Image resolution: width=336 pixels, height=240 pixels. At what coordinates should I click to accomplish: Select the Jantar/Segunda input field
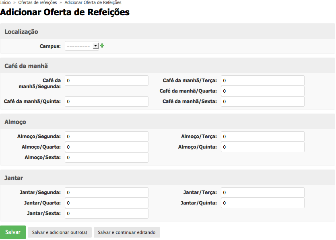(x=106, y=192)
